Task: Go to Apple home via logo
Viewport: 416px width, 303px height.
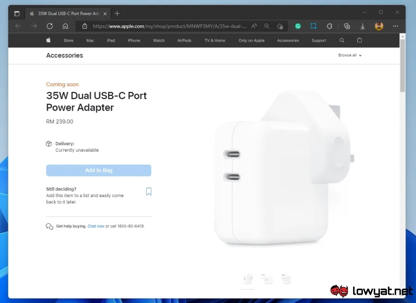Action: point(48,40)
